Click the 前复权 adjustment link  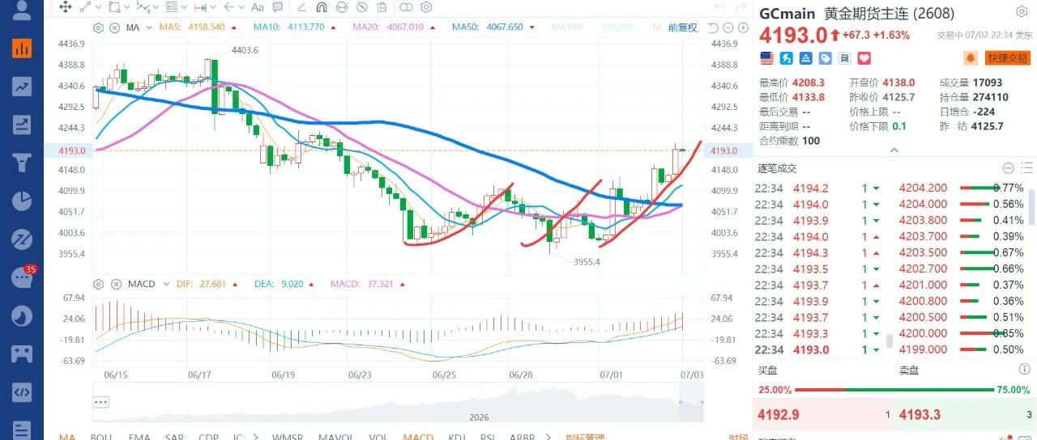pos(682,27)
